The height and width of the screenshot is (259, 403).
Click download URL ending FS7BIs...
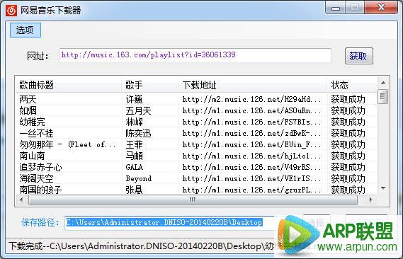251,122
